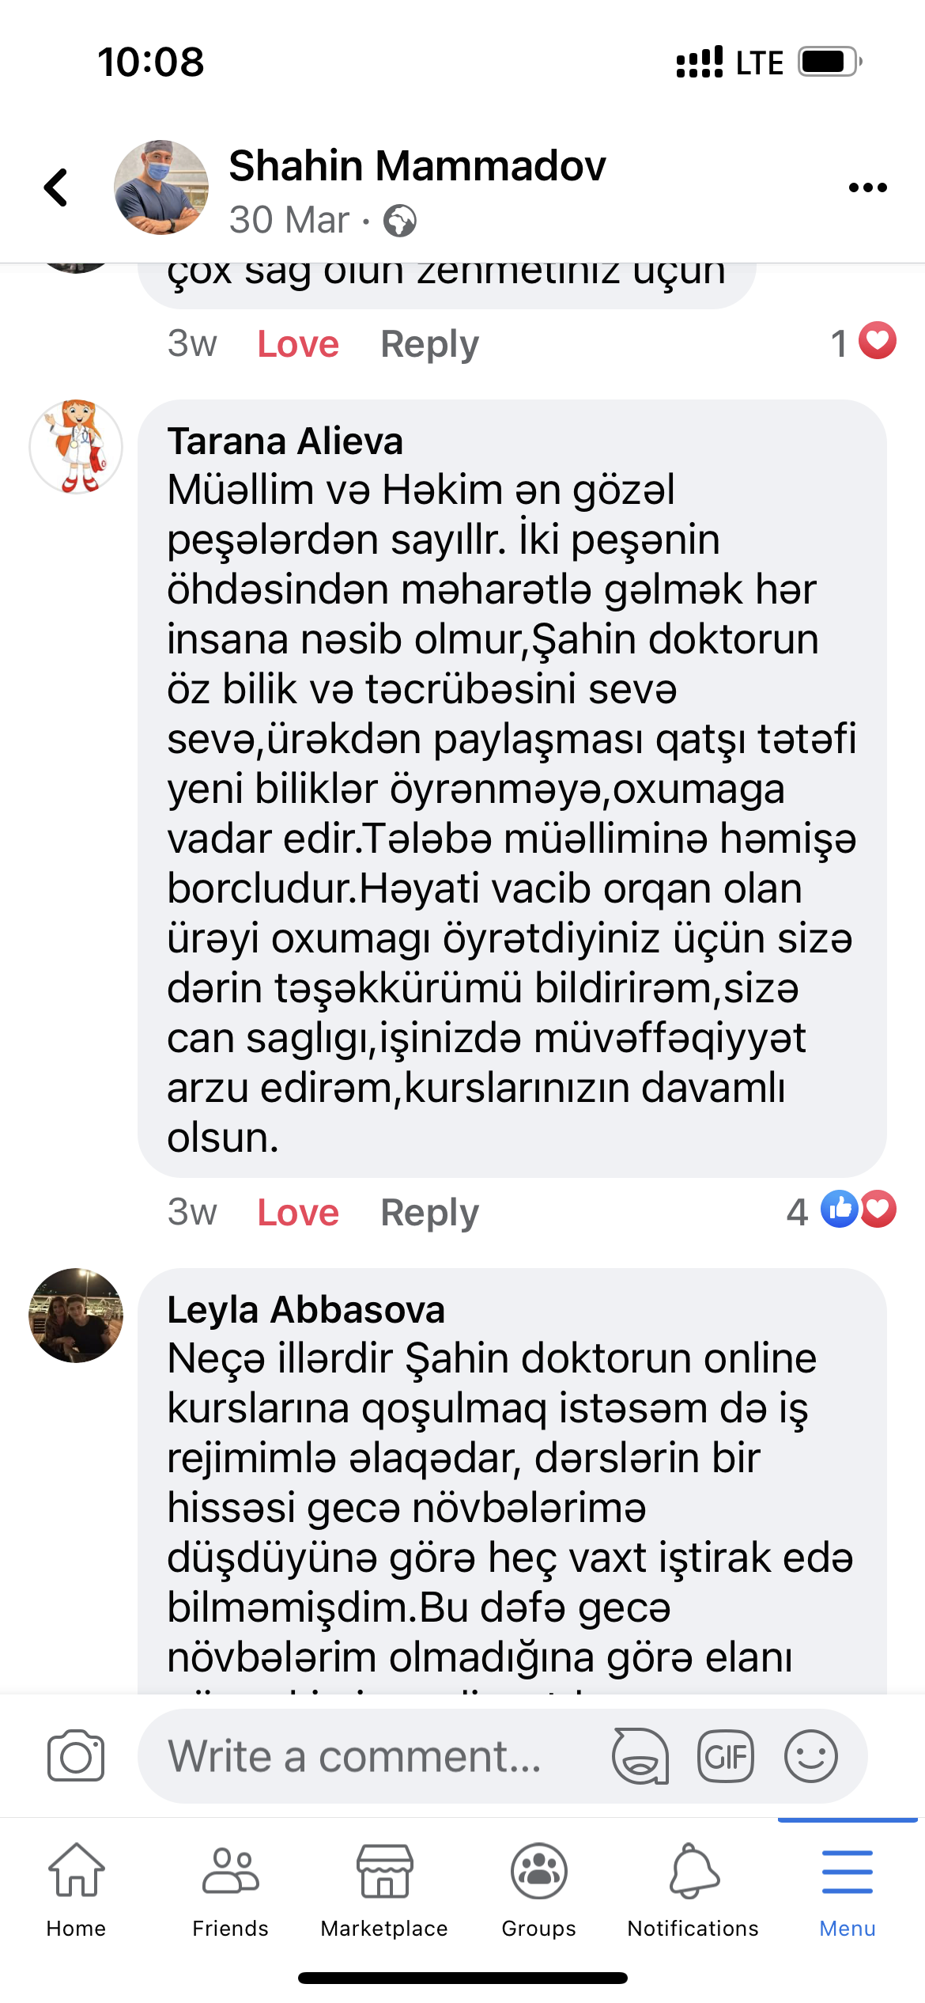Image resolution: width=925 pixels, height=2003 pixels.
Task: Open the Friends tab
Action: click(x=230, y=1890)
